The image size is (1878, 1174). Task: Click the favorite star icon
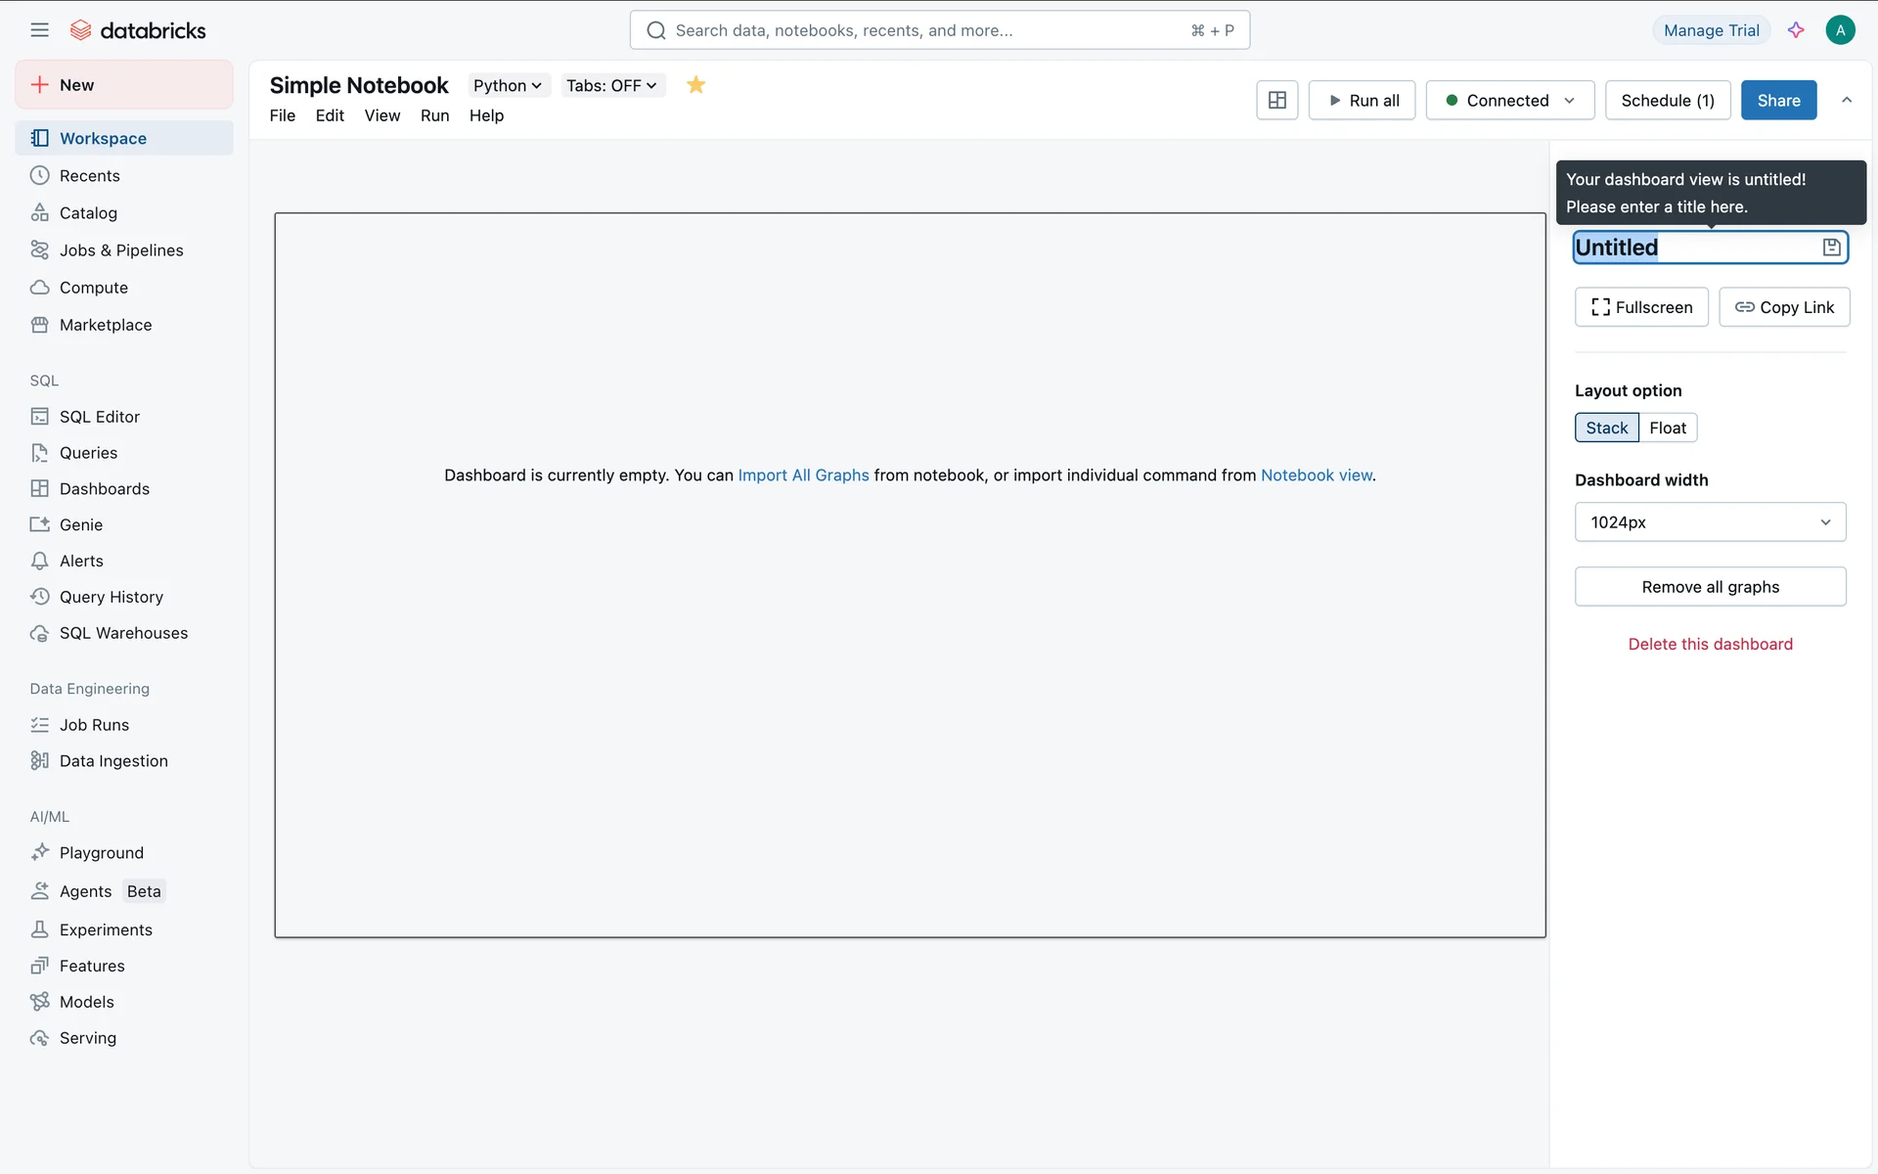[x=695, y=85]
